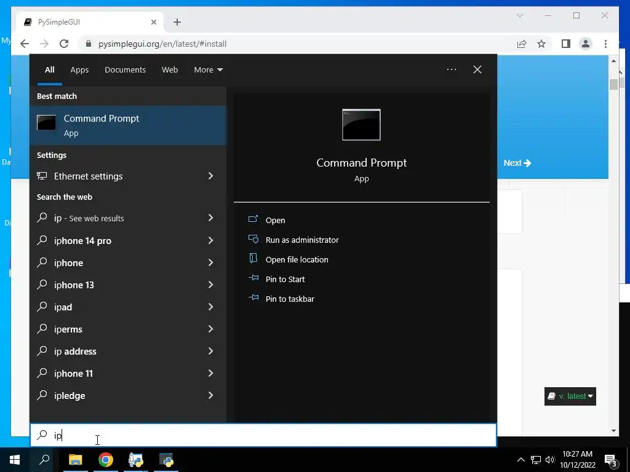Expand arrow for the 'ipad' suggestion
The image size is (630, 472).
(210, 307)
